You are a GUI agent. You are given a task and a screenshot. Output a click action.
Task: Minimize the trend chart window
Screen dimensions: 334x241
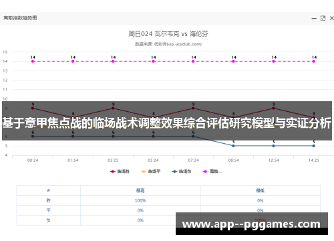tap(314, 19)
